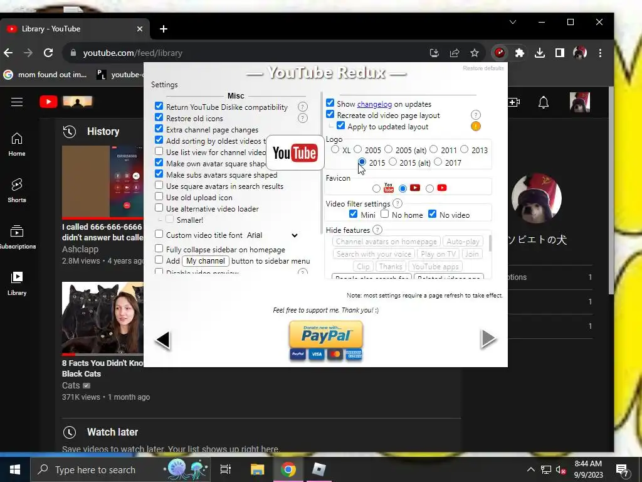
Task: Open the YouTube hamburger guide menu
Action: click(17, 102)
